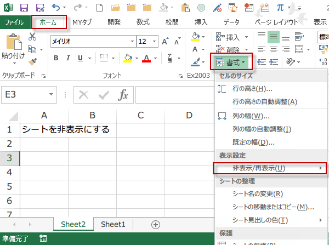
Task: Increase font size with large A
Action: point(165,41)
